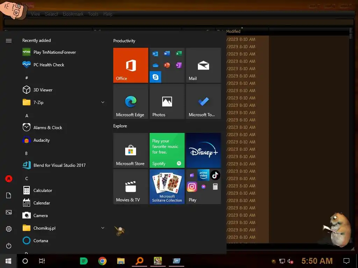Open the View menu in the Everything window

click(35, 14)
